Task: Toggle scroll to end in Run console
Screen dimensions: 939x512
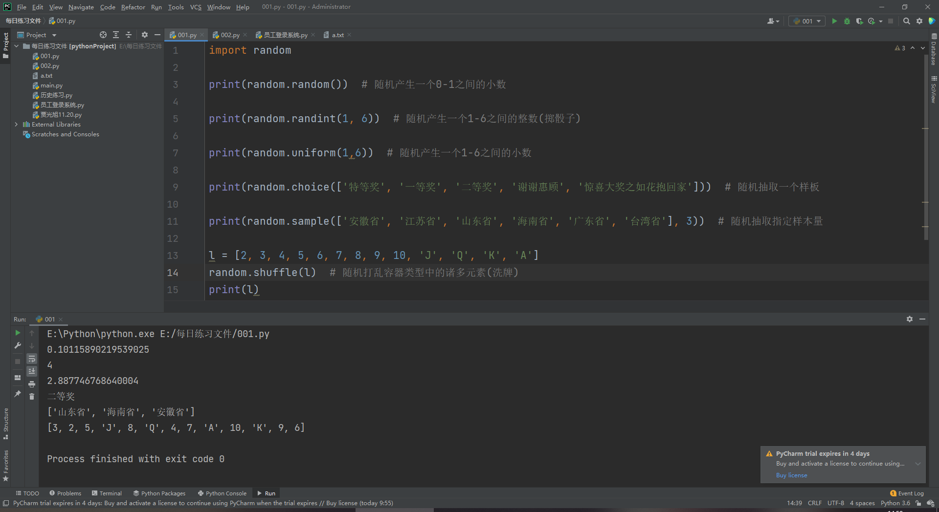Action: 32,371
